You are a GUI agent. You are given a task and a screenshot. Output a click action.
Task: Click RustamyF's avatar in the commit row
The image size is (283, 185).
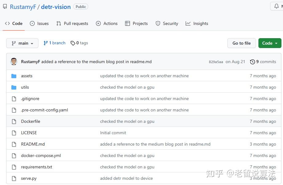[x=14, y=62]
